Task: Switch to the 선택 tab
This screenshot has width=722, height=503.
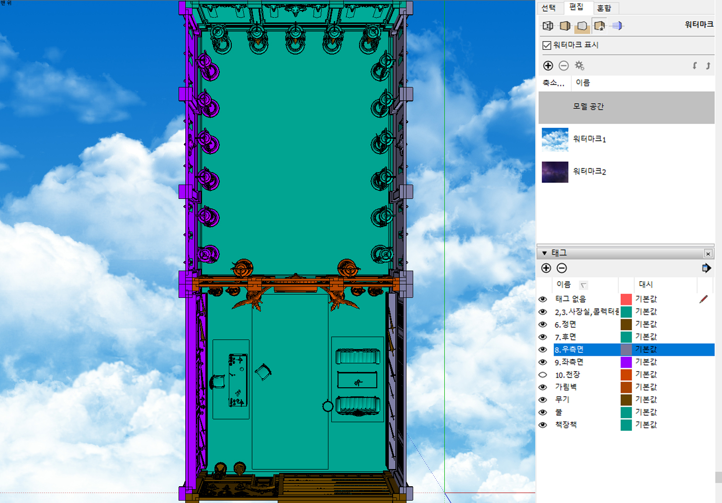Action: (549, 8)
